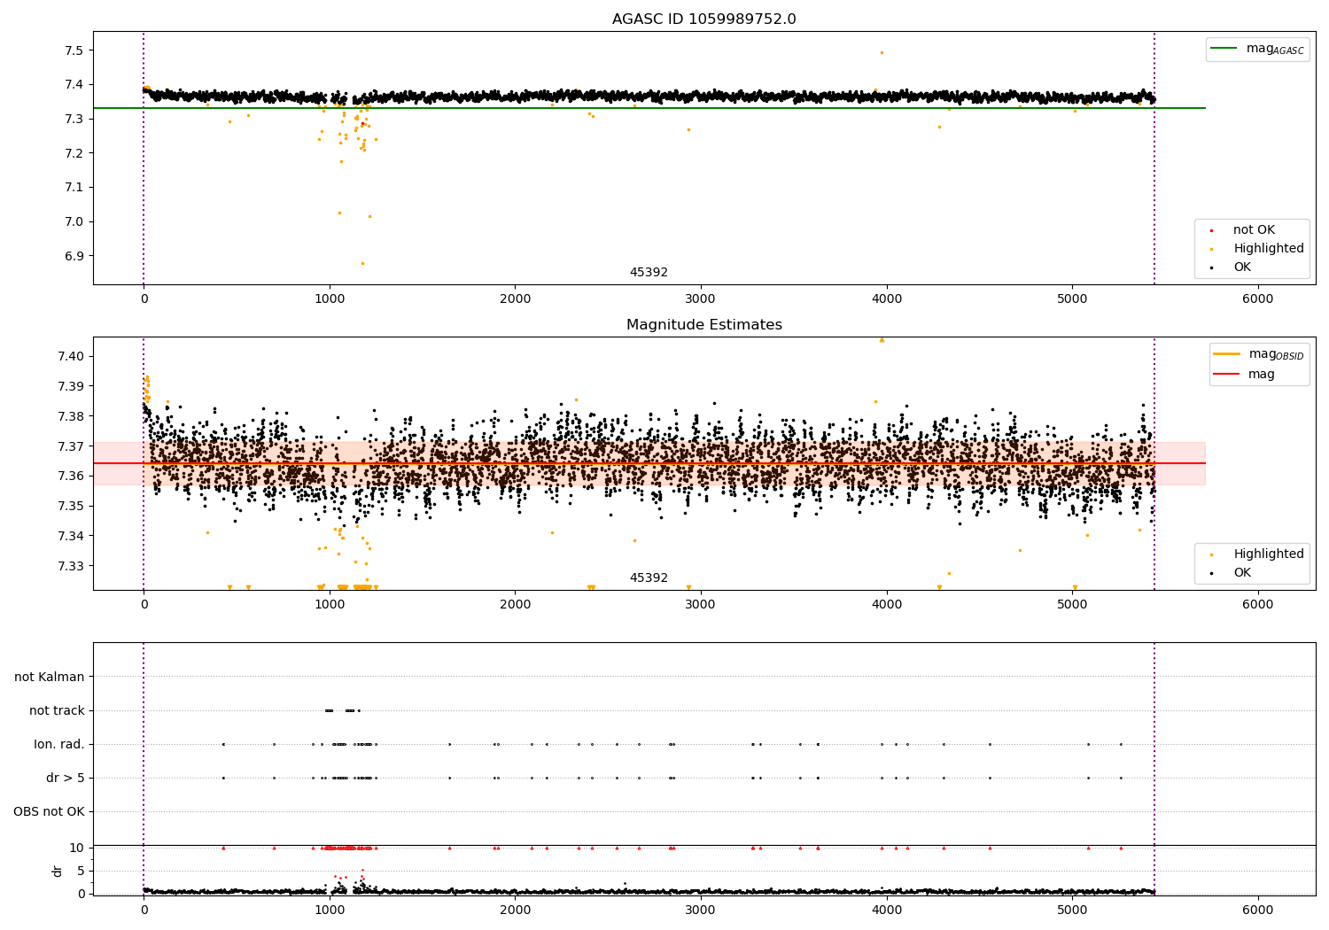Click y-axis tick '7.34' in middle plot
1329x930 pixels.
pos(71,536)
